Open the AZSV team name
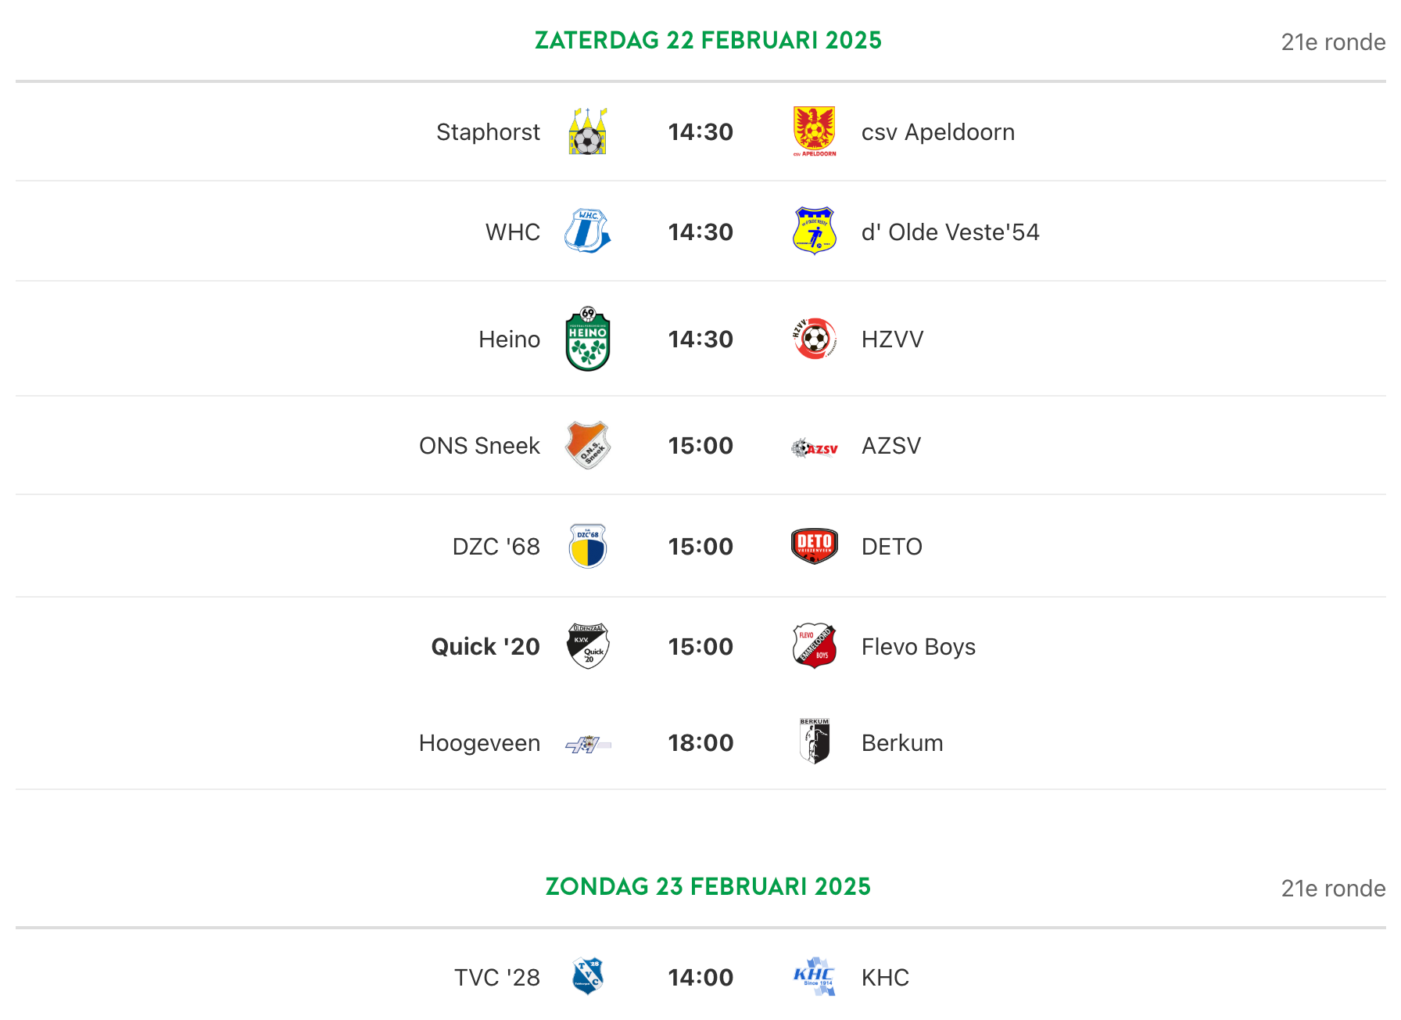The height and width of the screenshot is (1020, 1401). click(x=891, y=446)
